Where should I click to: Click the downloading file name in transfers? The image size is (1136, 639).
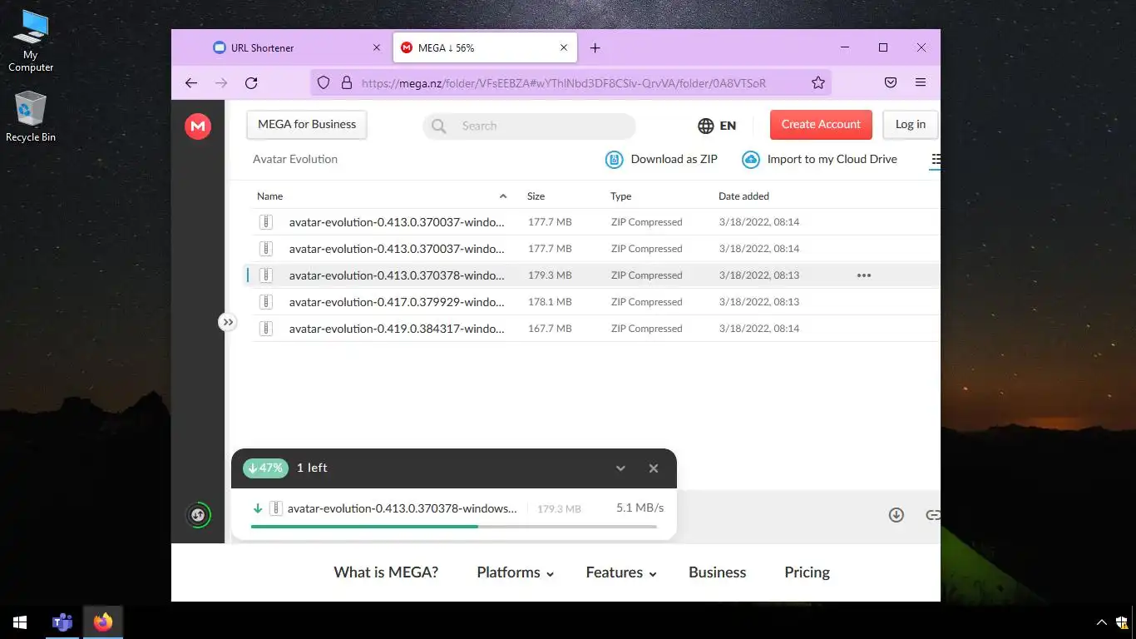(x=403, y=508)
